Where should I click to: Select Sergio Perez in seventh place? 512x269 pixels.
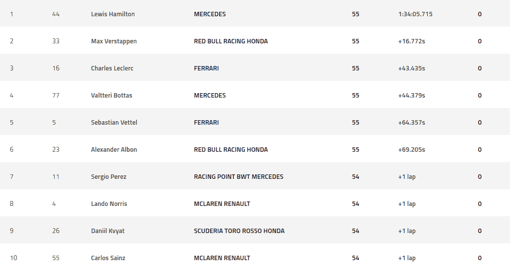(x=108, y=177)
